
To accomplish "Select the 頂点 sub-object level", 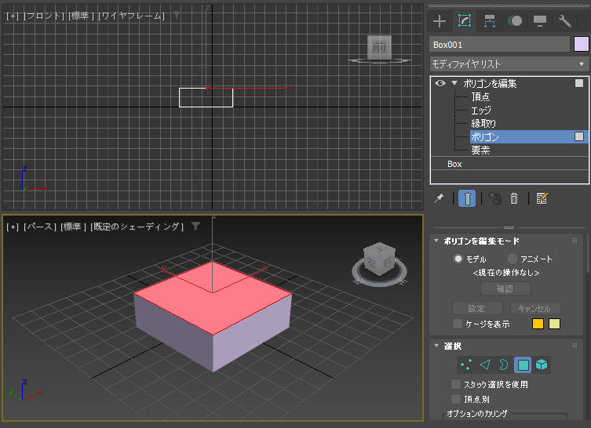I will coord(480,96).
